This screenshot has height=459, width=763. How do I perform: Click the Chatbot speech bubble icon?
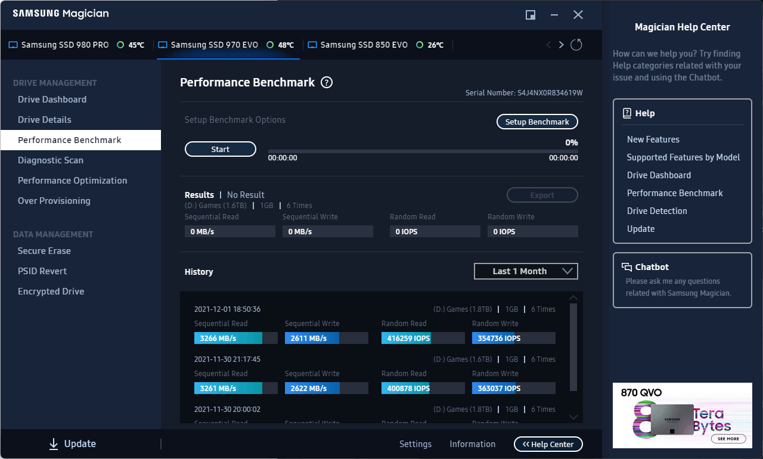coord(627,267)
